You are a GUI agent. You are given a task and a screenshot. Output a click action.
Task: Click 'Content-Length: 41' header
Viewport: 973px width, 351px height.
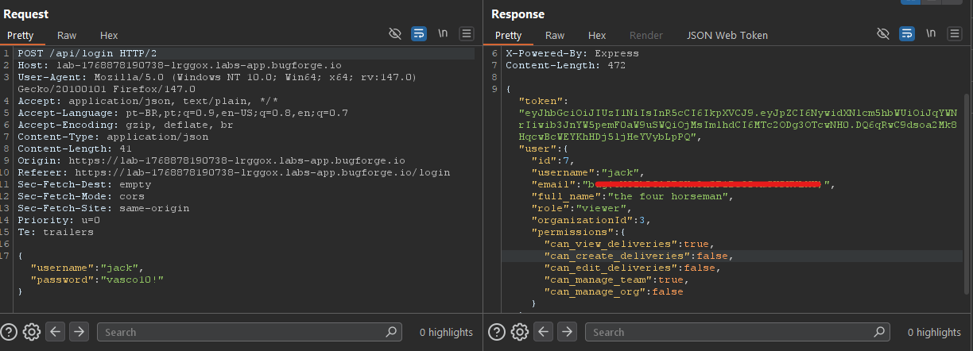75,148
